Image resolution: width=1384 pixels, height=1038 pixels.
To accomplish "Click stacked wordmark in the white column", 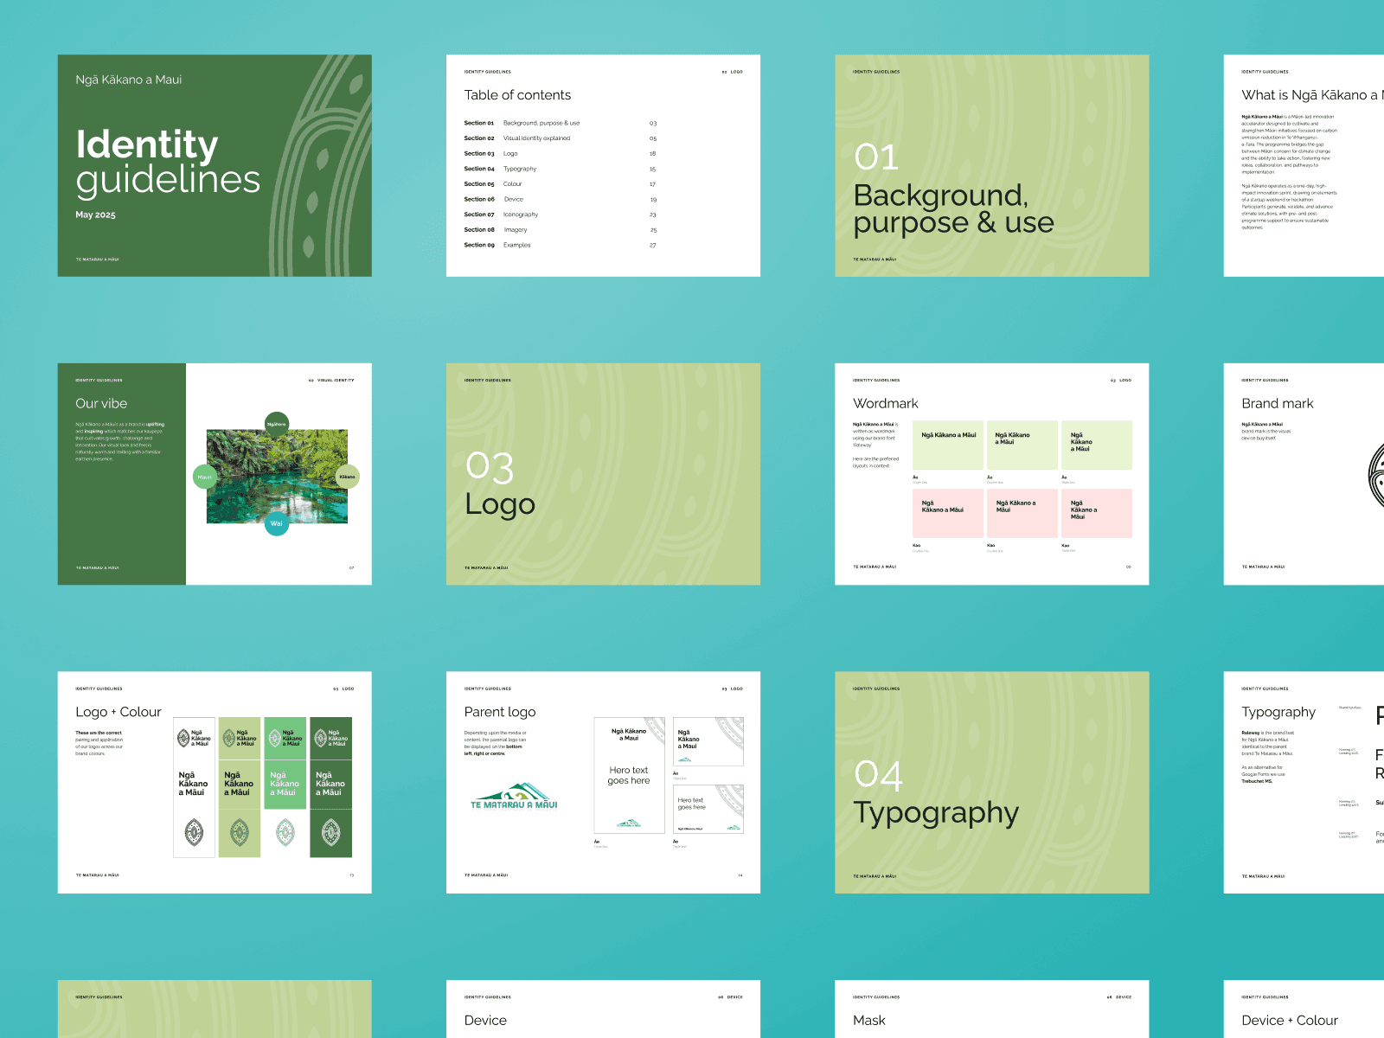I will [194, 784].
